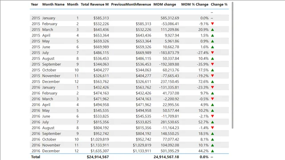This screenshot has height=160, width=285.
Task: Click the red down arrow for 2015 July
Action: point(212,52)
